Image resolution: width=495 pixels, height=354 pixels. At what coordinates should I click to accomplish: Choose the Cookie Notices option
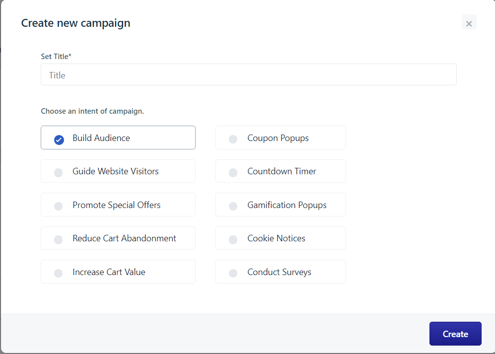[x=281, y=238]
